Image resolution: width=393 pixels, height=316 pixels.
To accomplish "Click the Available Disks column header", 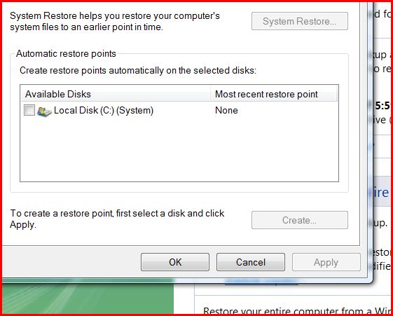I will point(116,94).
